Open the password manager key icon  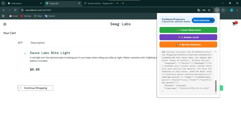point(204,10)
